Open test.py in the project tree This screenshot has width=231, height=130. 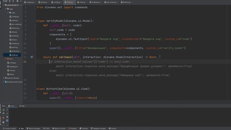click(x=10, y=74)
